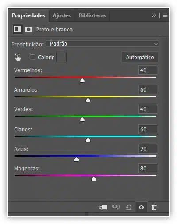Click the Magentas value field
This screenshot has height=224, width=177.
[147, 168]
